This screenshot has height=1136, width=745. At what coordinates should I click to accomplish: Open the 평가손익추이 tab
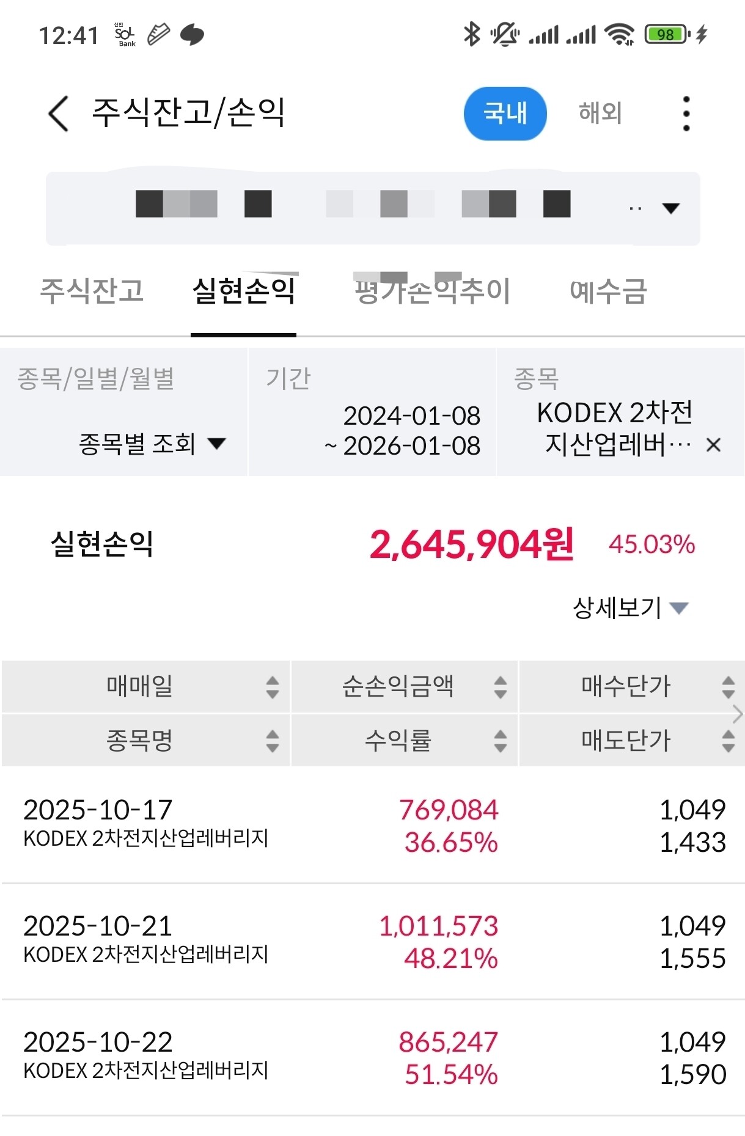(432, 291)
